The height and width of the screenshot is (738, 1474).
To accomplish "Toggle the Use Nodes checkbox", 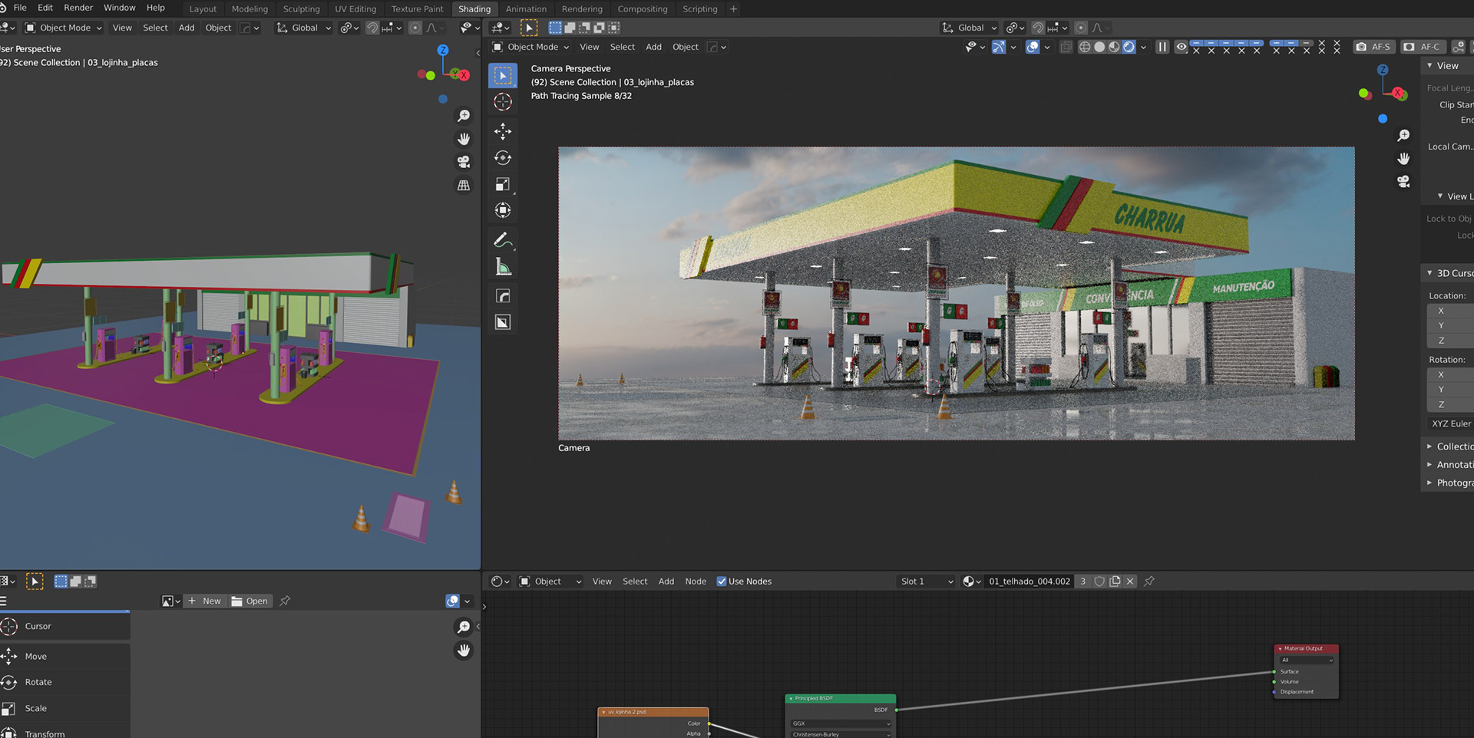I will [x=722, y=582].
